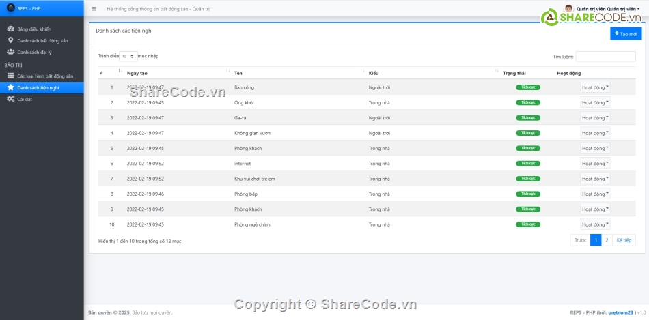This screenshot has height=320, width=649.
Task: Click the gears icon for Cài đặt
Action: [x=10, y=99]
